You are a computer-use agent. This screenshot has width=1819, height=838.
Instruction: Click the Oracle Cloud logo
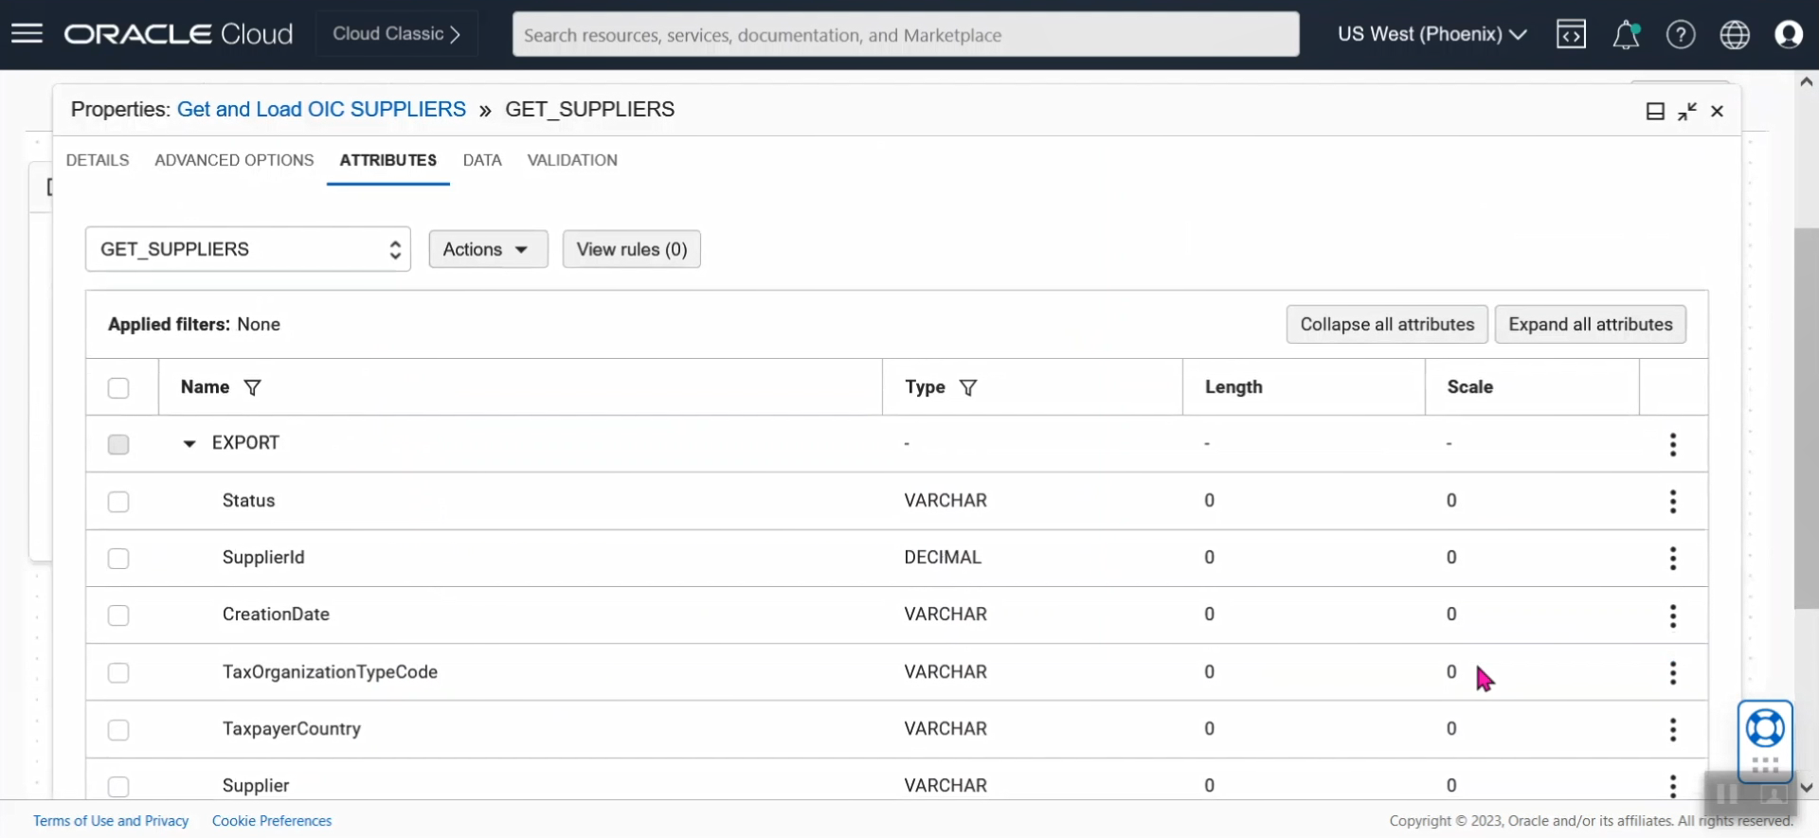click(179, 34)
